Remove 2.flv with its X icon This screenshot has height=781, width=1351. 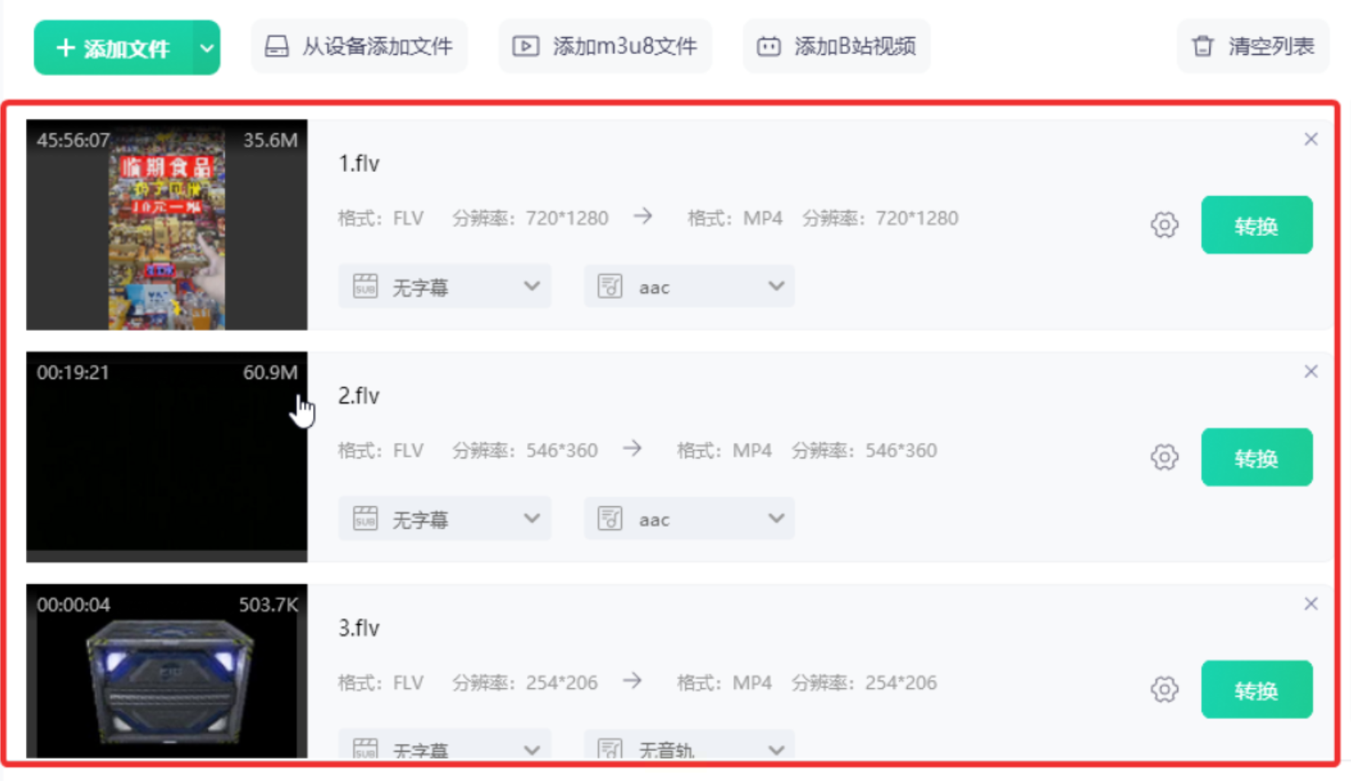tap(1311, 371)
